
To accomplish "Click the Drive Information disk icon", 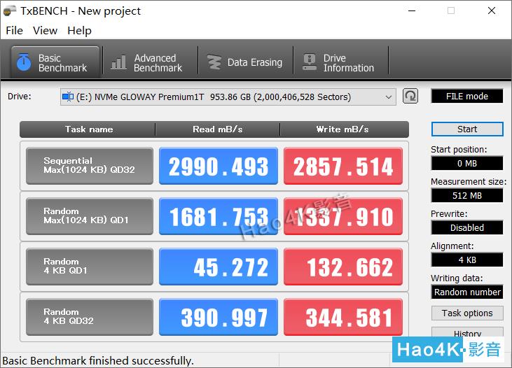I will point(310,62).
